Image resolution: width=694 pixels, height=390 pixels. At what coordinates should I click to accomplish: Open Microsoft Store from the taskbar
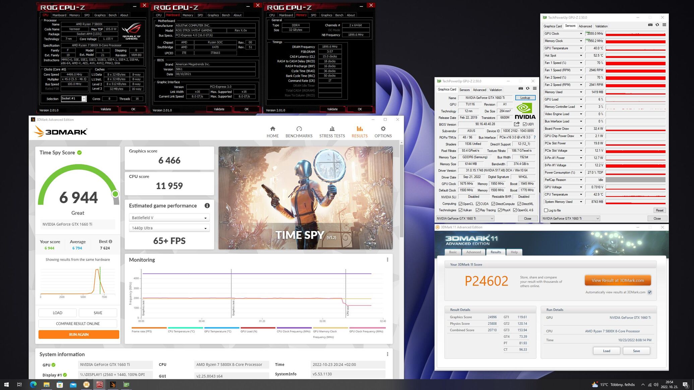click(60, 384)
